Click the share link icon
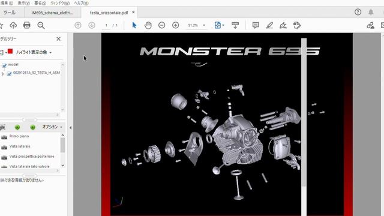This screenshot has width=384, height=216. pos(370,25)
